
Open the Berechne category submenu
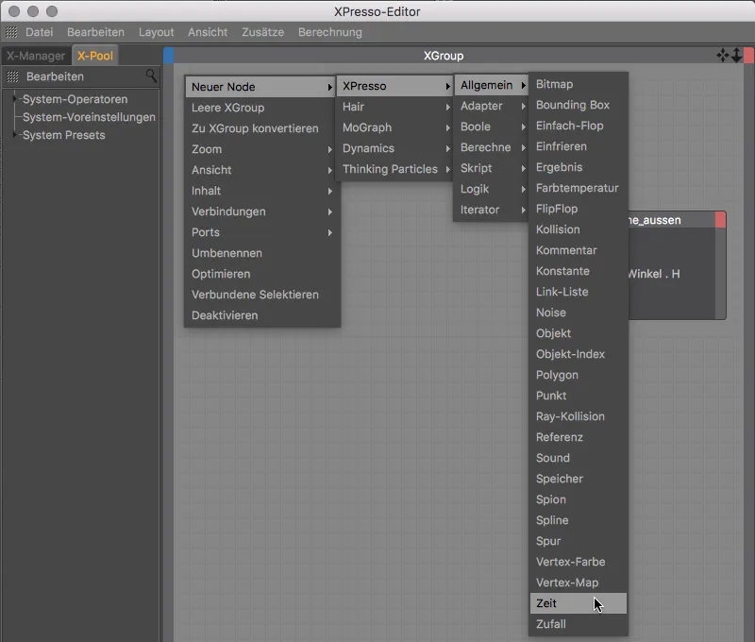(492, 147)
